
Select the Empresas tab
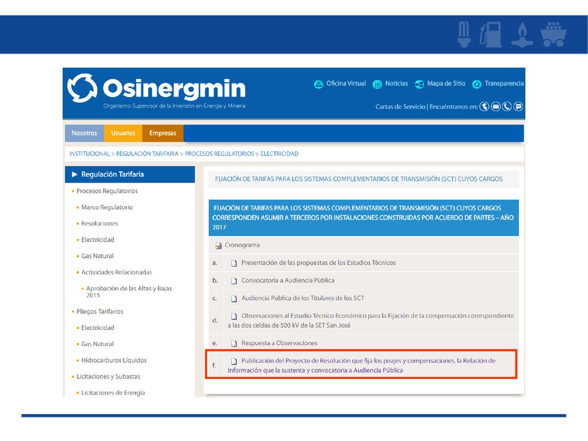[x=163, y=133]
